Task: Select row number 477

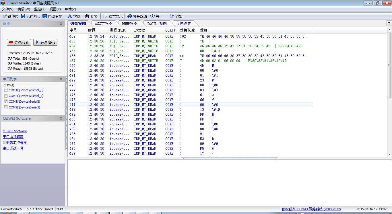Action: (191, 105)
